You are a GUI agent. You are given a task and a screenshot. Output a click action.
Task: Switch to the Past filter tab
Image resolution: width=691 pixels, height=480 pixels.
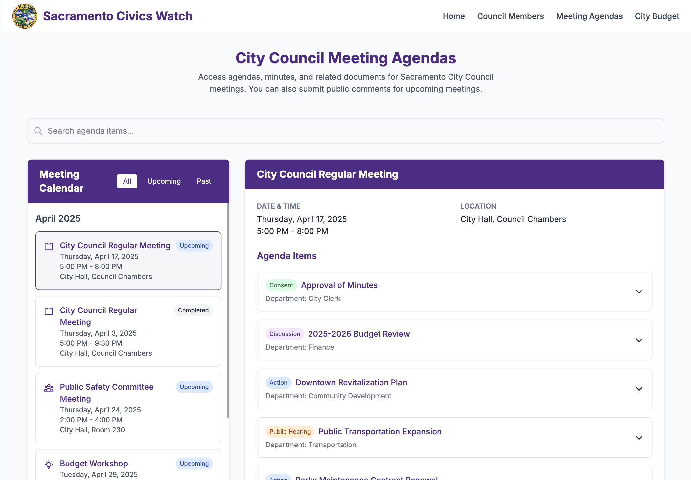pos(204,181)
